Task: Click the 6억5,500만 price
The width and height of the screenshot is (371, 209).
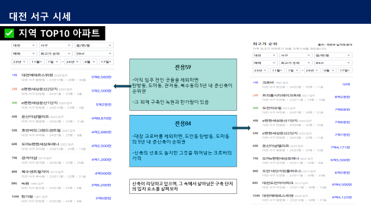Action: pyautogui.click(x=340, y=160)
